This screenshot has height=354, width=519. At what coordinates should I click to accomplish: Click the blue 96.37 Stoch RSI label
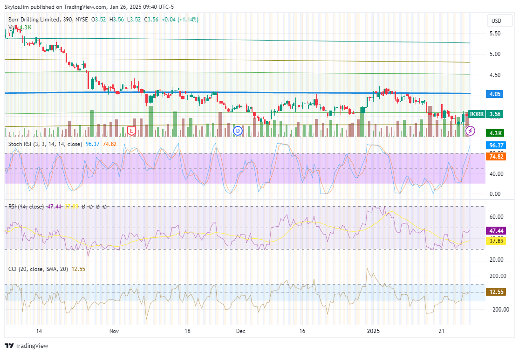pyautogui.click(x=496, y=145)
